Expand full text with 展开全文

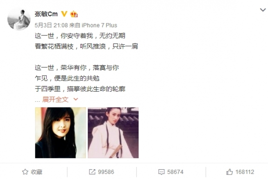55,99
